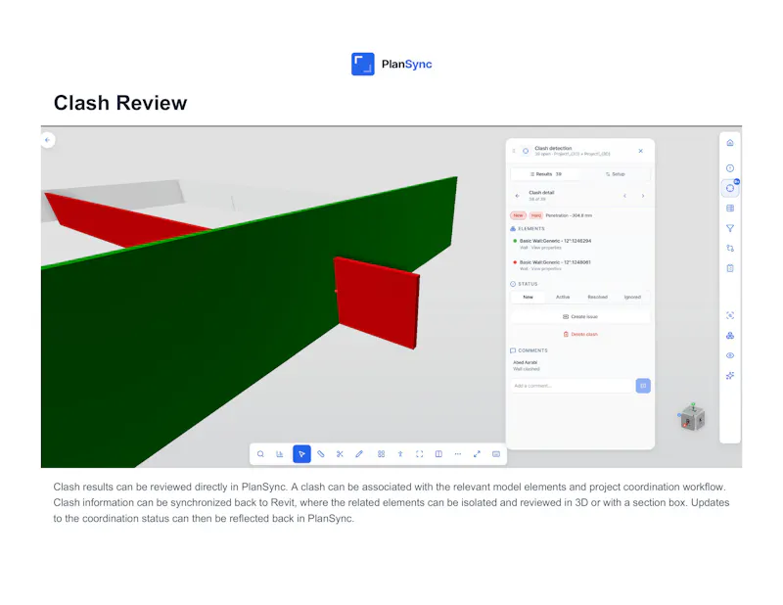The image size is (783, 605).
Task: Click the focus scan icon in sidebar
Action: 730,316
